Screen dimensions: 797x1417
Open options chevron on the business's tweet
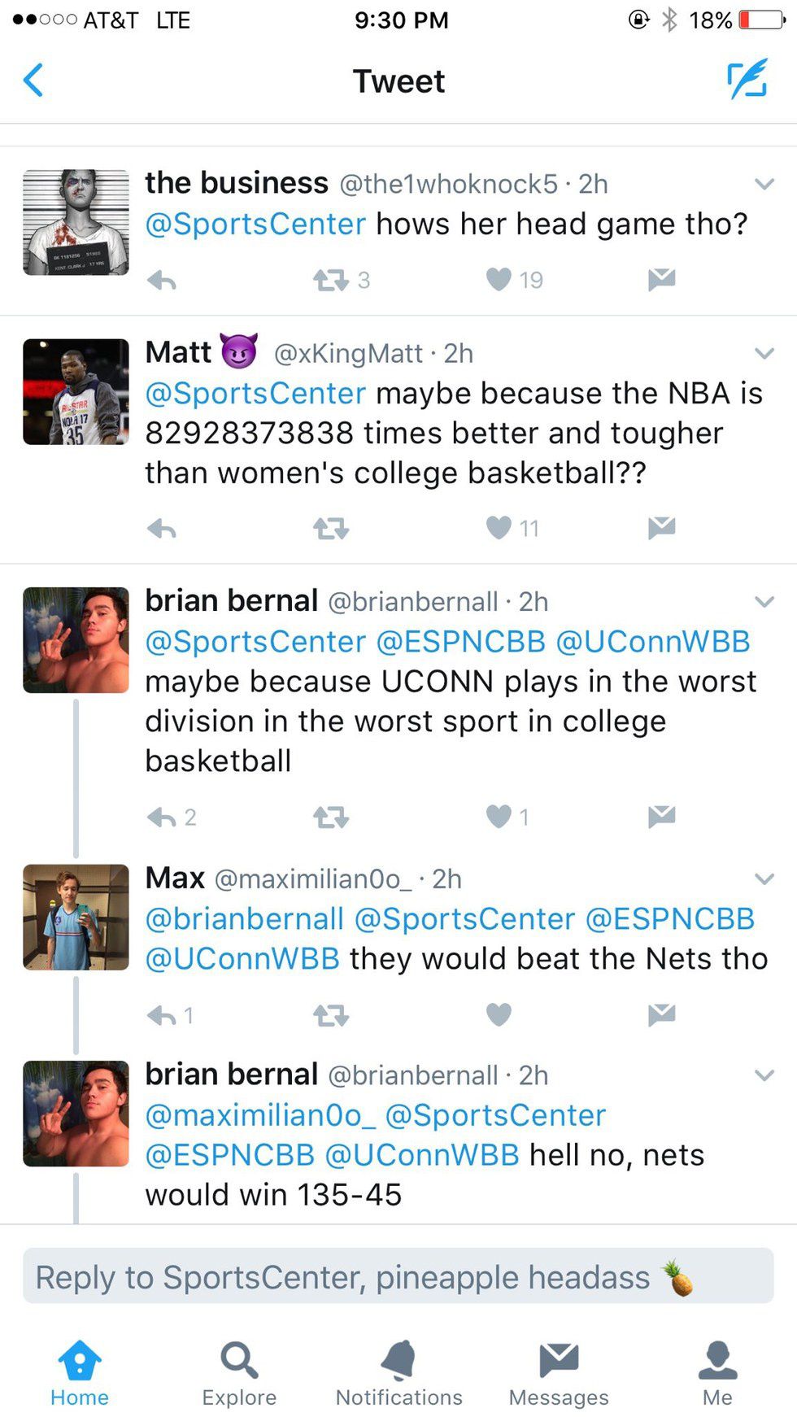[x=764, y=184]
